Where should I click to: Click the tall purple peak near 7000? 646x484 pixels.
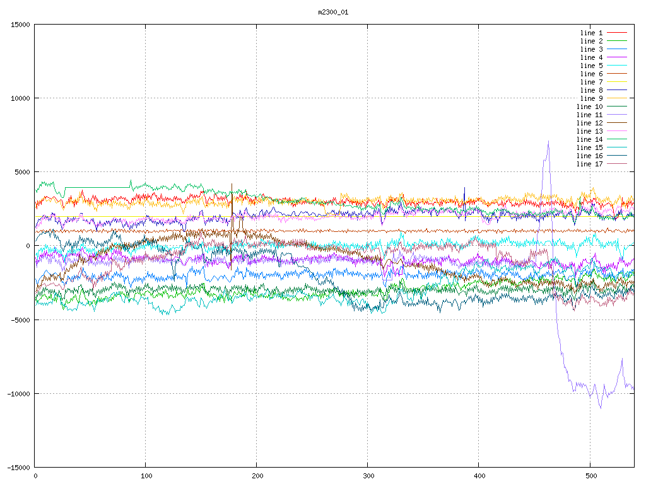point(548,142)
